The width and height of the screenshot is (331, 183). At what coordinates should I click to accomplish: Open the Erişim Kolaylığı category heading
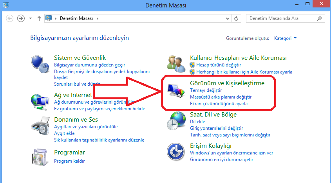point(211,146)
